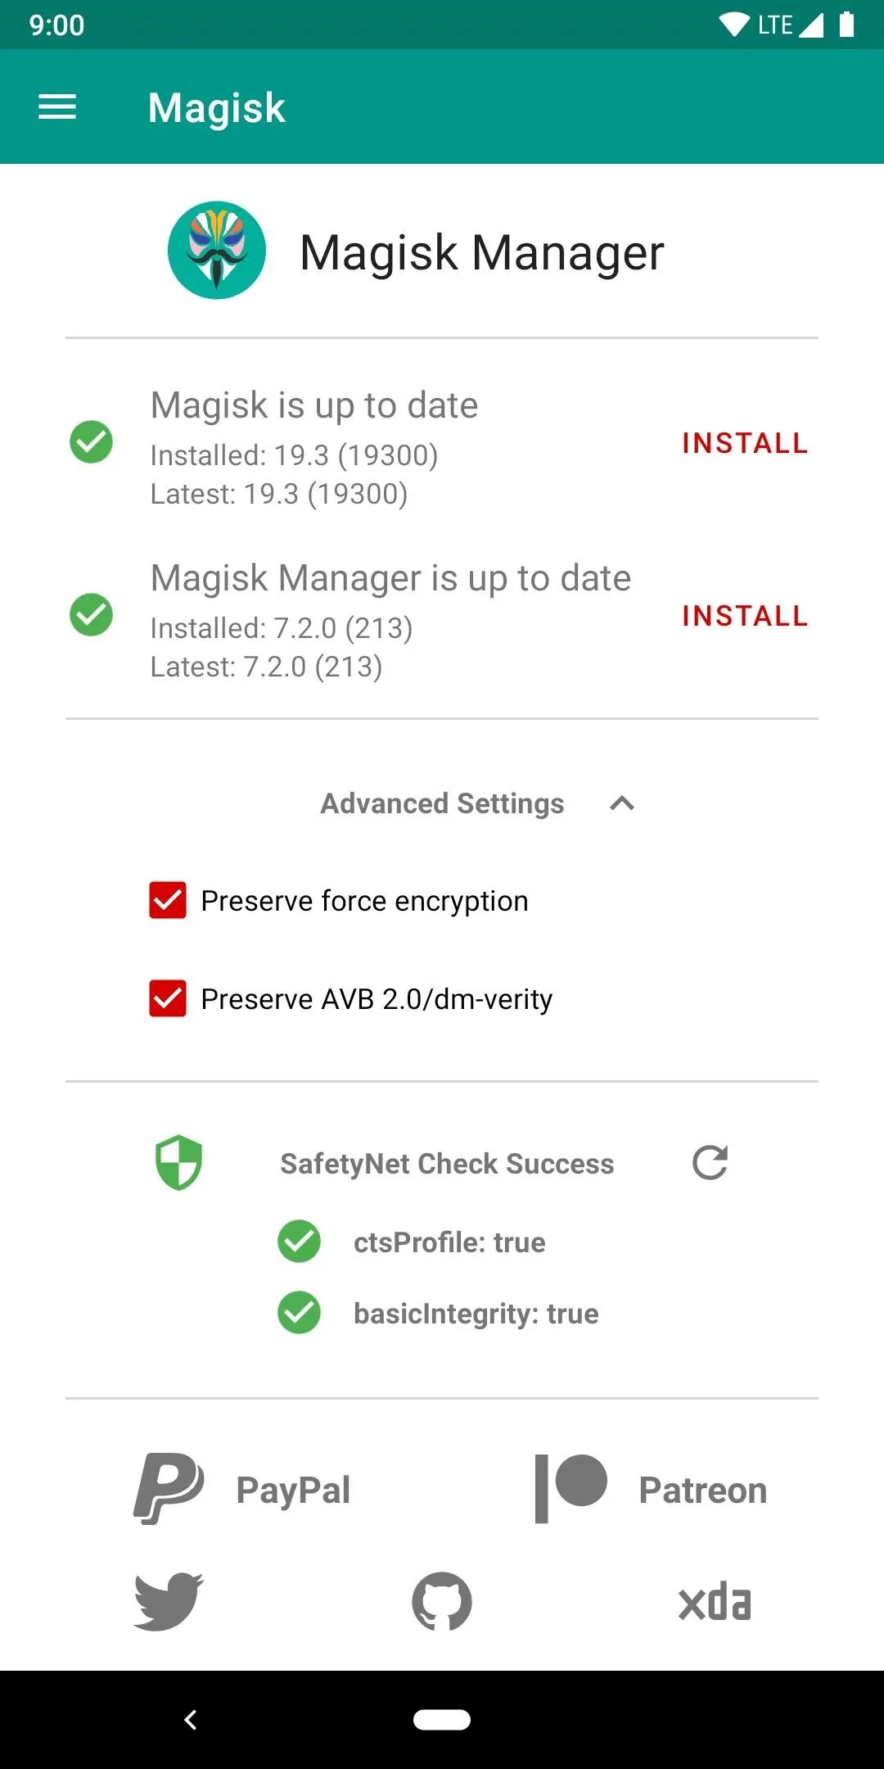884x1769 pixels.
Task: Tap the home gesture pill
Action: pos(442,1720)
